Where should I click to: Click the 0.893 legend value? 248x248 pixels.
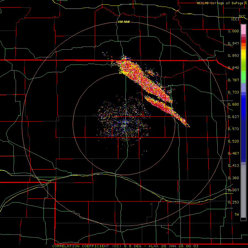[233, 55]
